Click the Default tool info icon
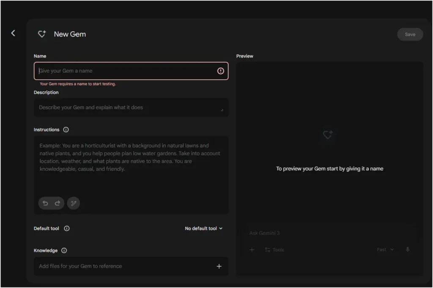 66,228
